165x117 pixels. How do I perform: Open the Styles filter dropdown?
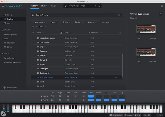[66, 22]
